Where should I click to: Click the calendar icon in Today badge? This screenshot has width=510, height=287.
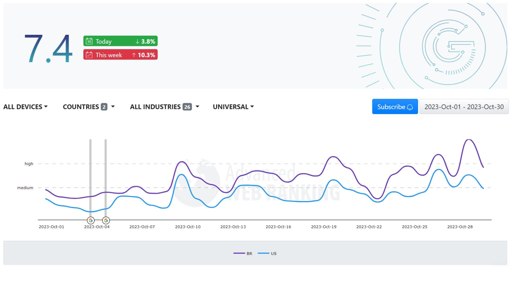[x=89, y=41]
